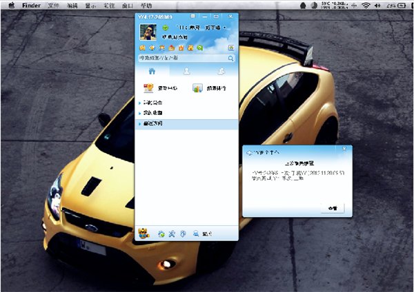This screenshot has width=414, height=292.
Task: Click the battery icon in menu bar
Action: (402, 6)
